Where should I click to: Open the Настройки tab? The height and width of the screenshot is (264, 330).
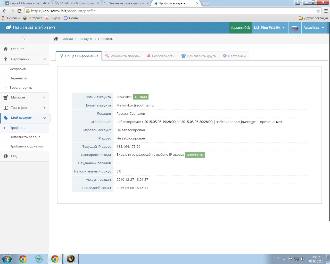[x=234, y=56]
